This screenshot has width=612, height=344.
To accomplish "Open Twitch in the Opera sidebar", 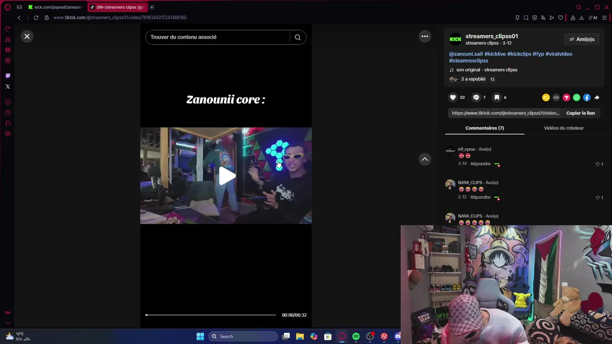I will (8, 76).
